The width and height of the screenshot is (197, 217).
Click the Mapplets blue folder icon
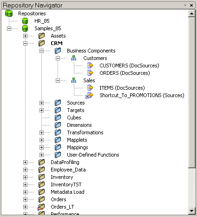pos(58,140)
